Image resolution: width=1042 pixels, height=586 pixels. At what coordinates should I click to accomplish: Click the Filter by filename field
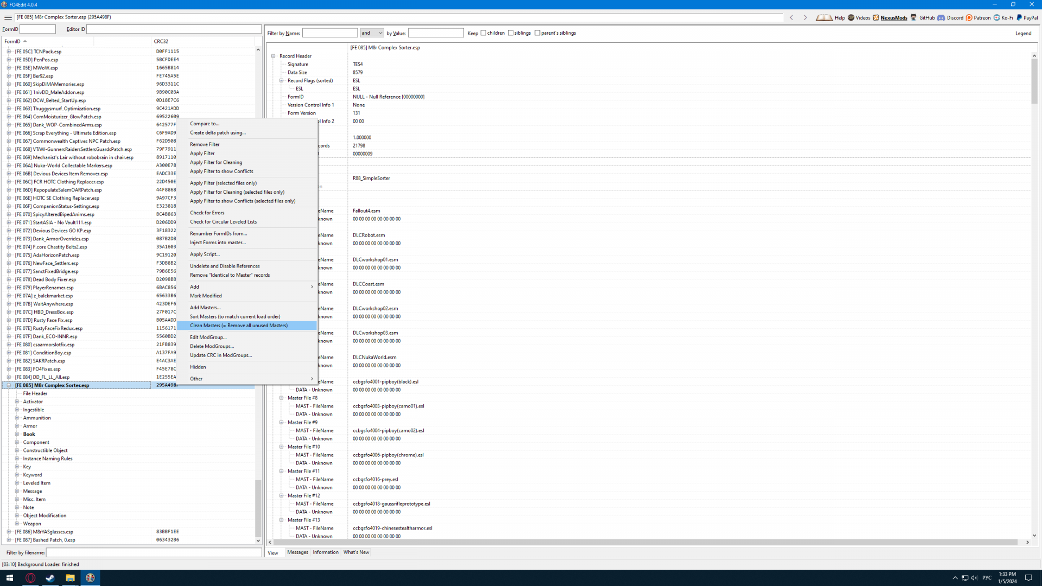pyautogui.click(x=154, y=552)
